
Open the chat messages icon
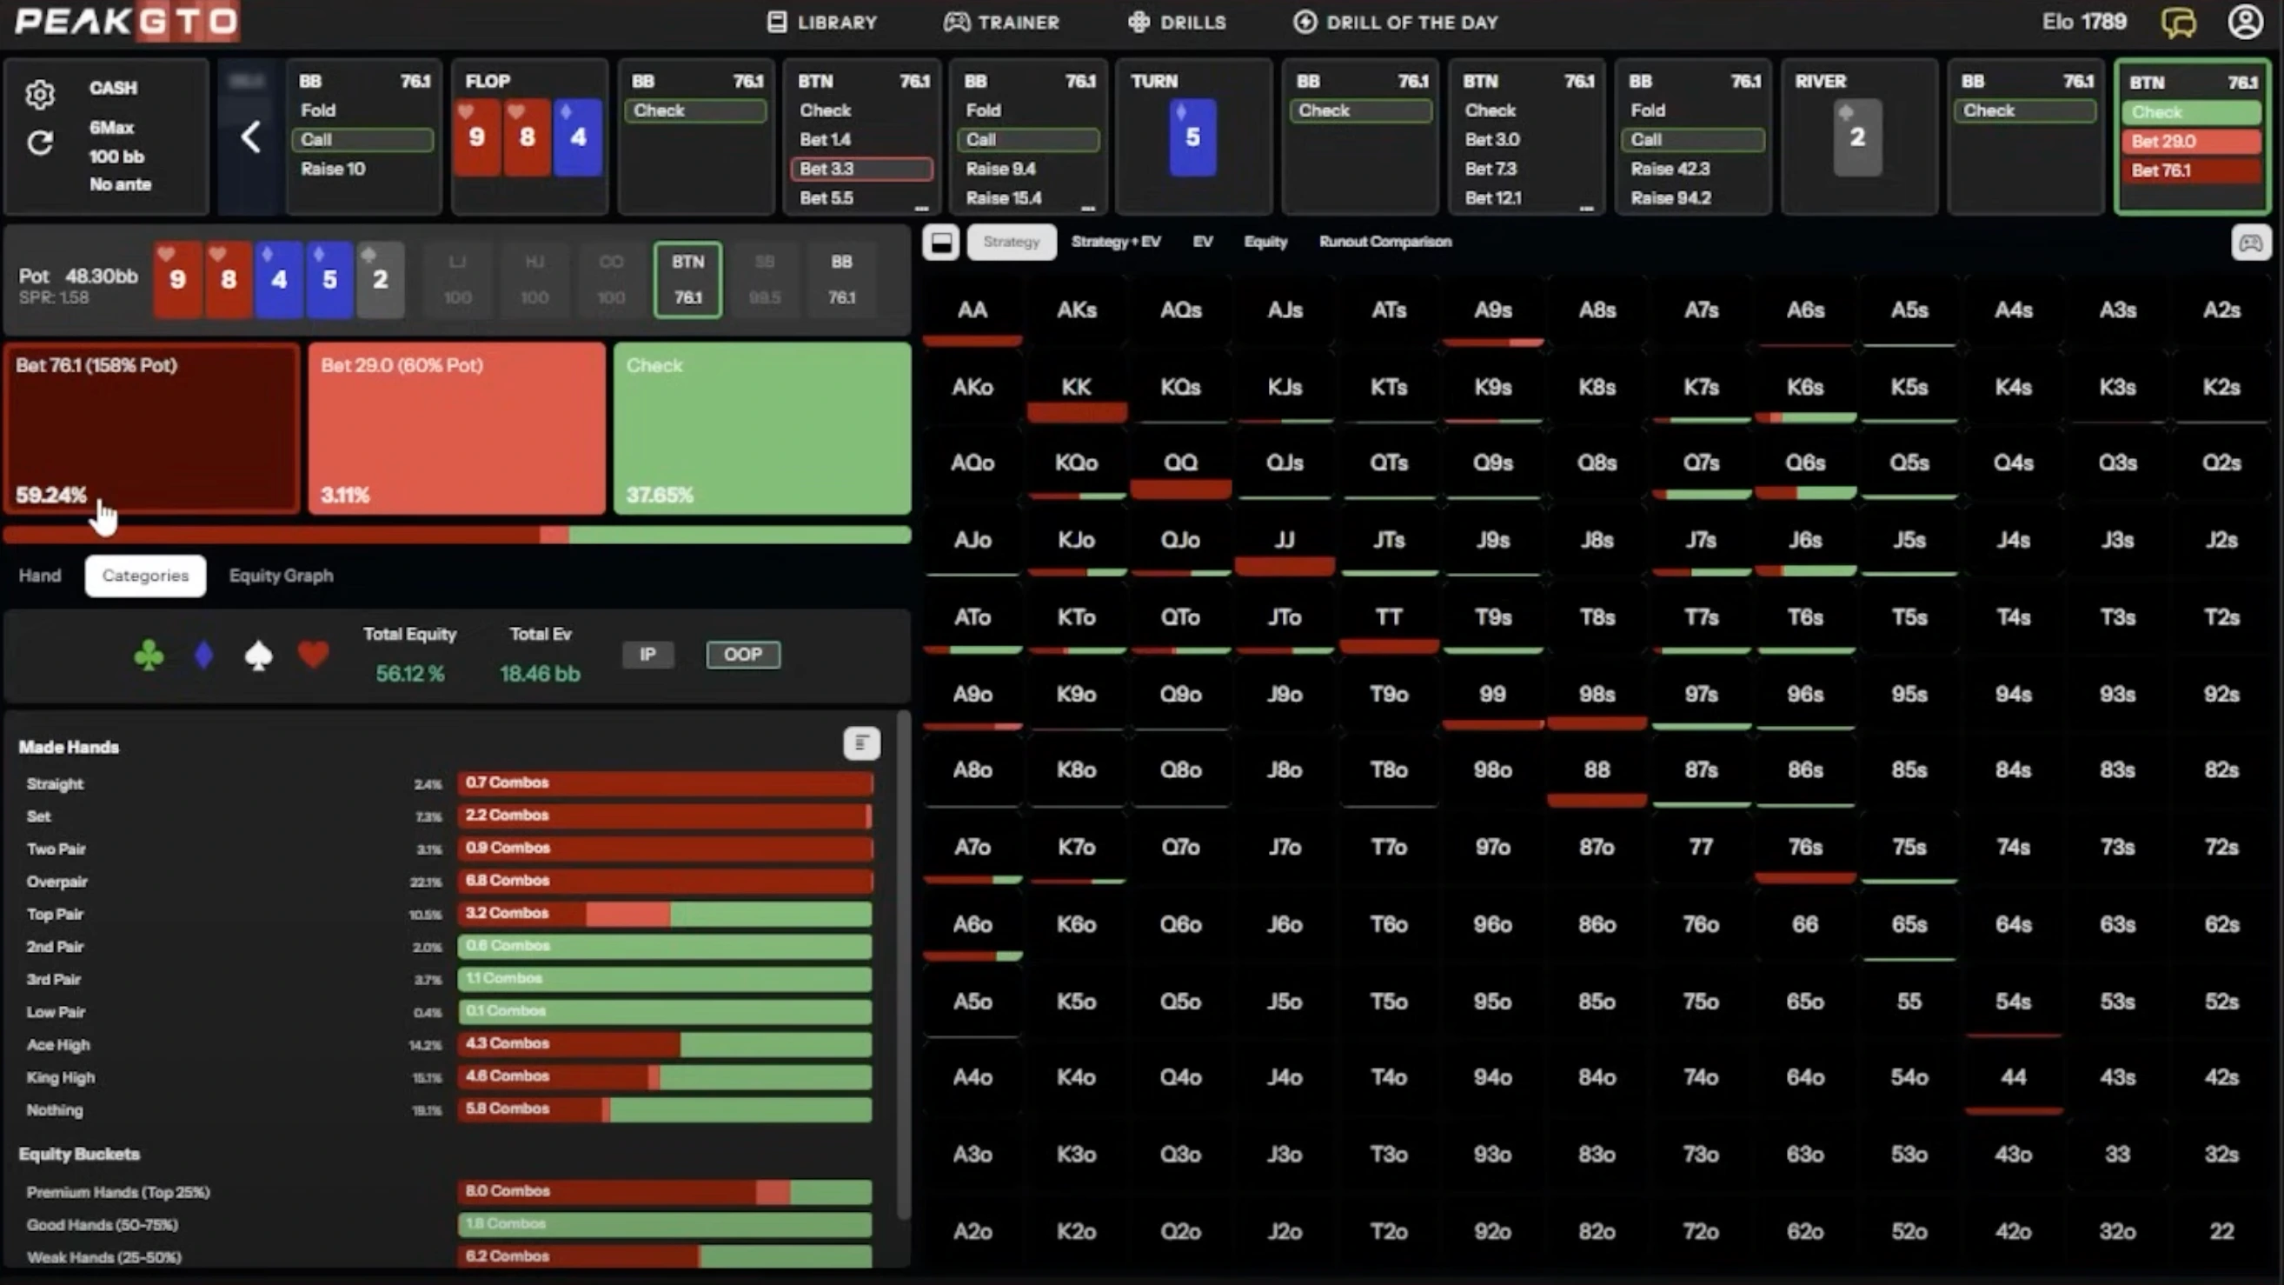[2179, 23]
